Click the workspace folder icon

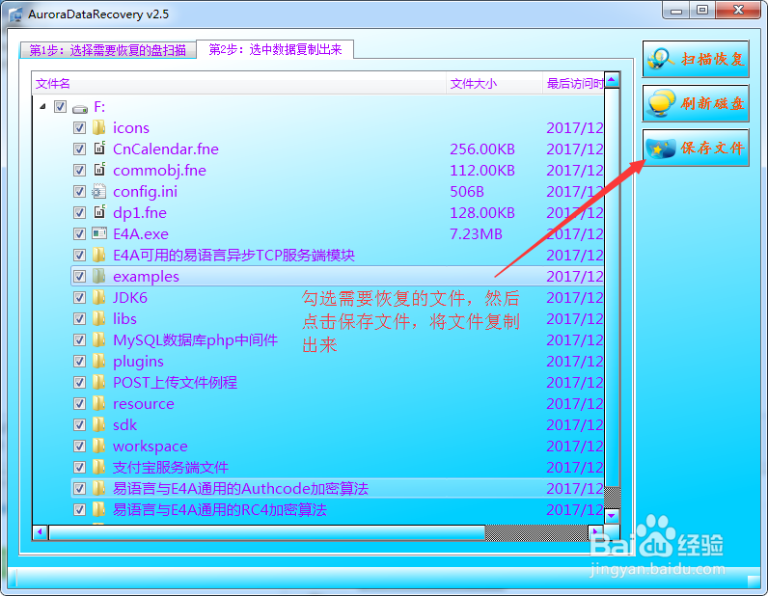coord(99,446)
